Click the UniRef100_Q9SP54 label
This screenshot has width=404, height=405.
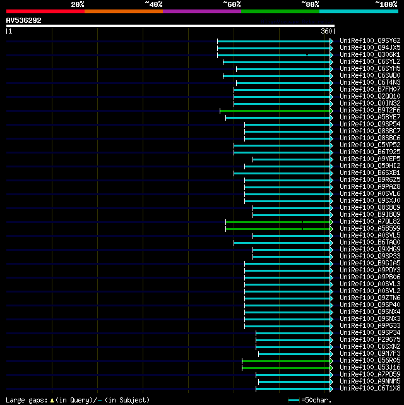tap(370, 124)
